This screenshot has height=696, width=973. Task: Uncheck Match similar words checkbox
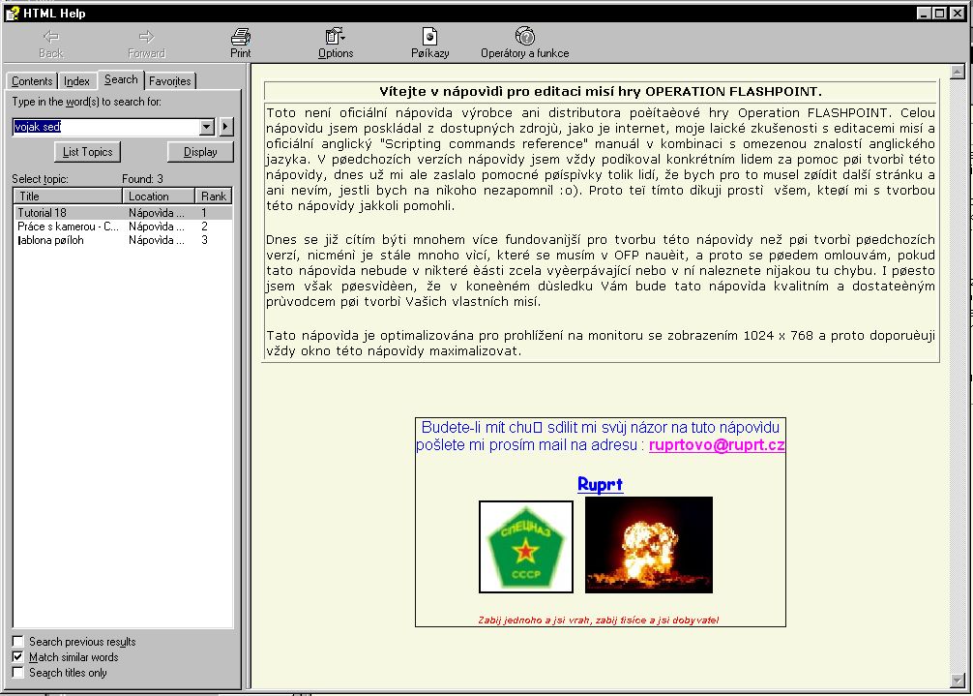(18, 657)
